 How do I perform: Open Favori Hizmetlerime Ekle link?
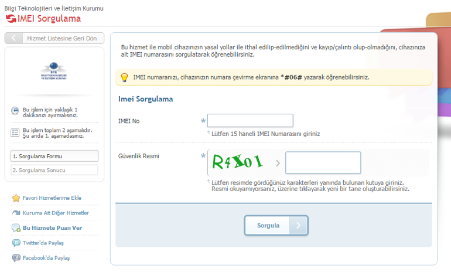(x=52, y=198)
